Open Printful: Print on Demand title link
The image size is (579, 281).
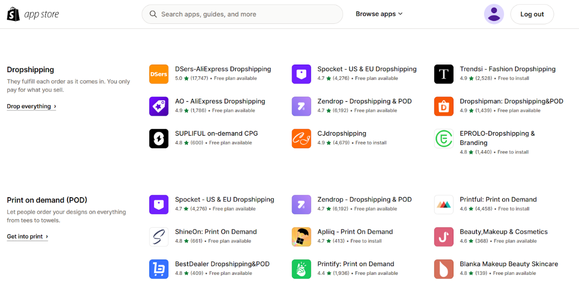498,199
